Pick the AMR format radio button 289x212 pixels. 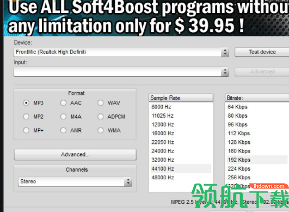tap(63, 130)
